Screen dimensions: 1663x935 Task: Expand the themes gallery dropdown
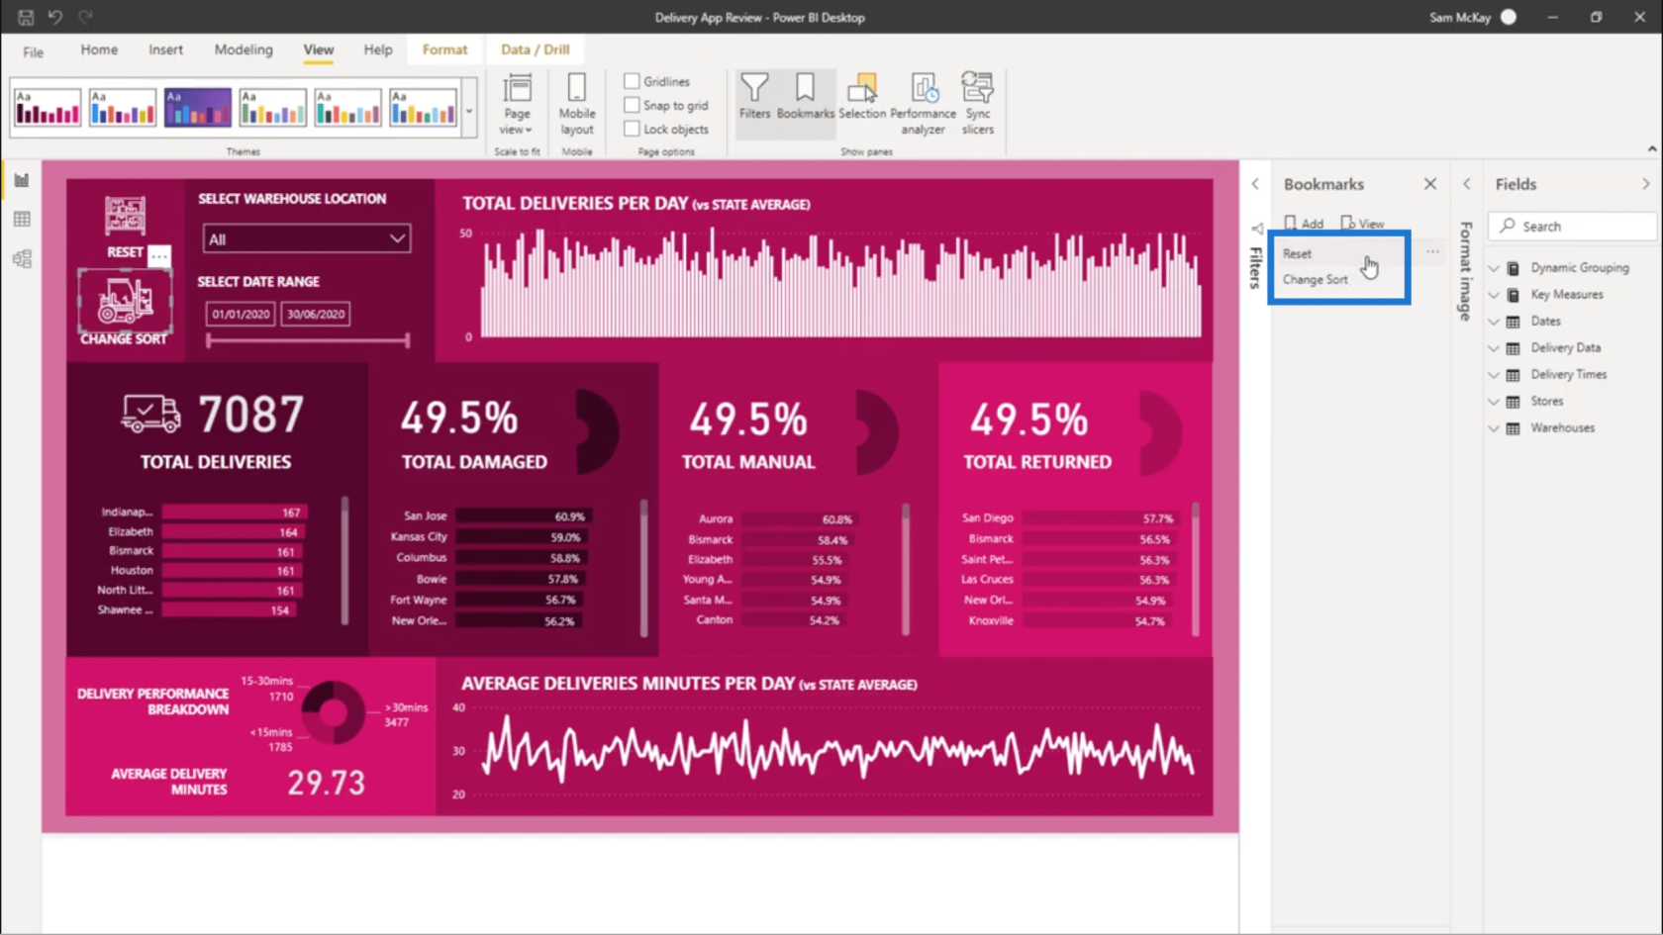point(469,111)
